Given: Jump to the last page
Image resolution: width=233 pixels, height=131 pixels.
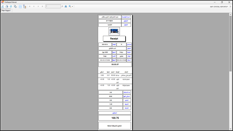Looking at the screenshot, I should (x=42, y=6).
